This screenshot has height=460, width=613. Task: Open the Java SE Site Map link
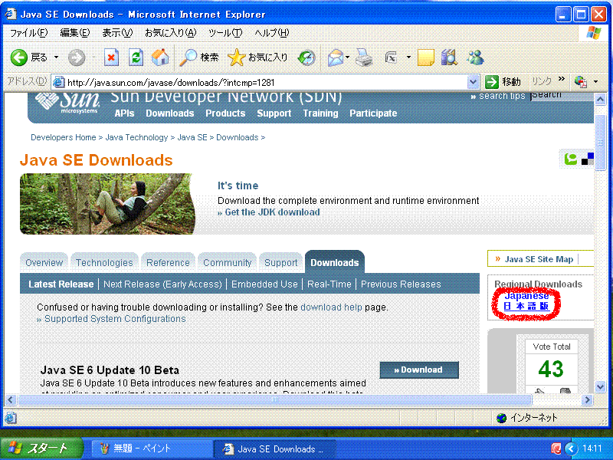[539, 259]
